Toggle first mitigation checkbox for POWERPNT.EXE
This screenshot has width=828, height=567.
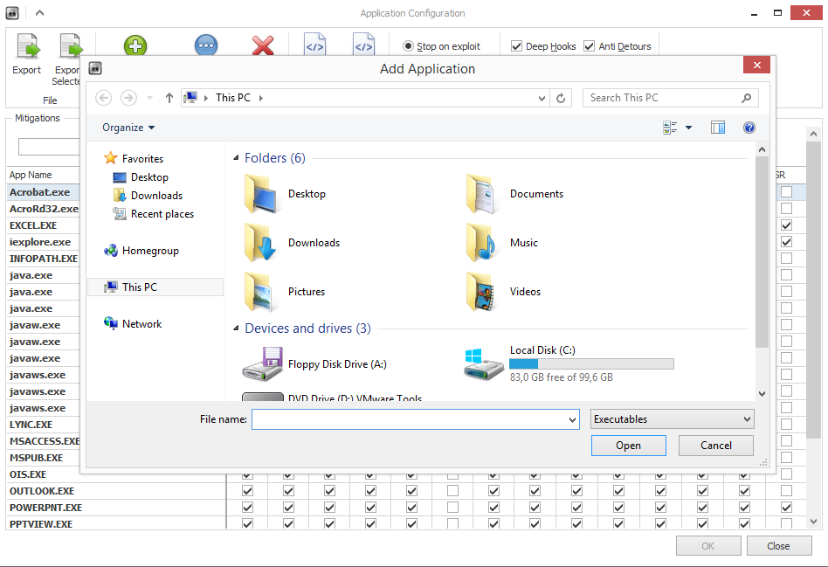pos(247,508)
